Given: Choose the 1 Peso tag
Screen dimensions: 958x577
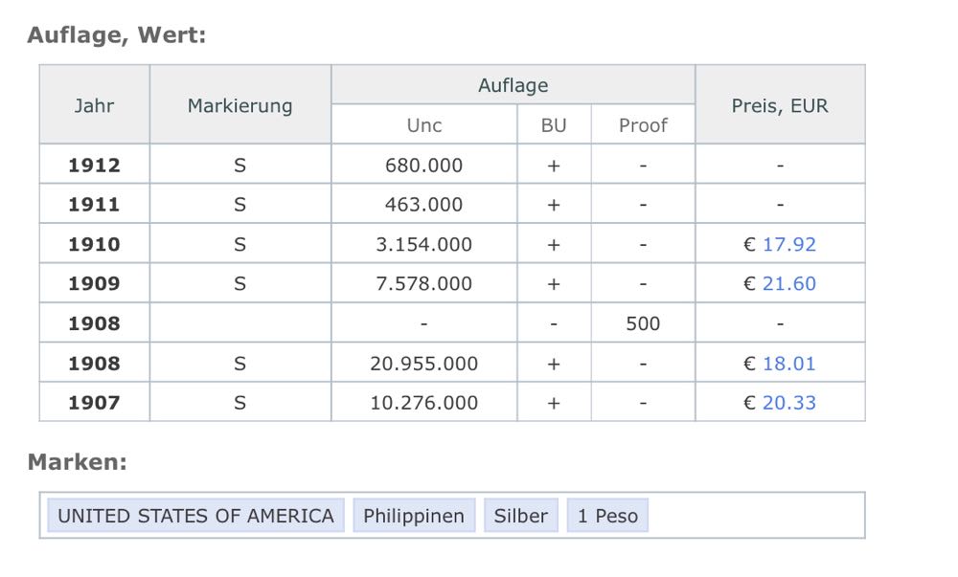Looking at the screenshot, I should [x=607, y=516].
